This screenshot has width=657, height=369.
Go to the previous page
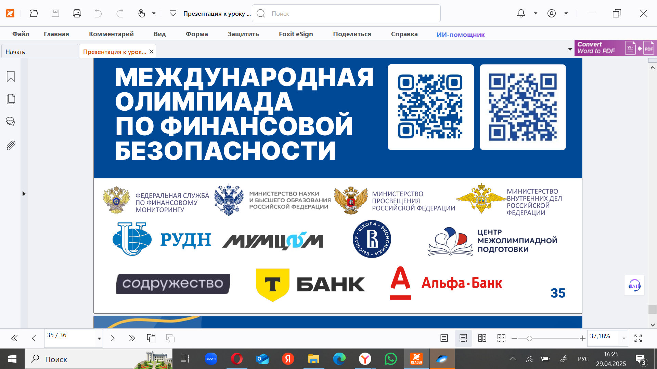[34, 338]
